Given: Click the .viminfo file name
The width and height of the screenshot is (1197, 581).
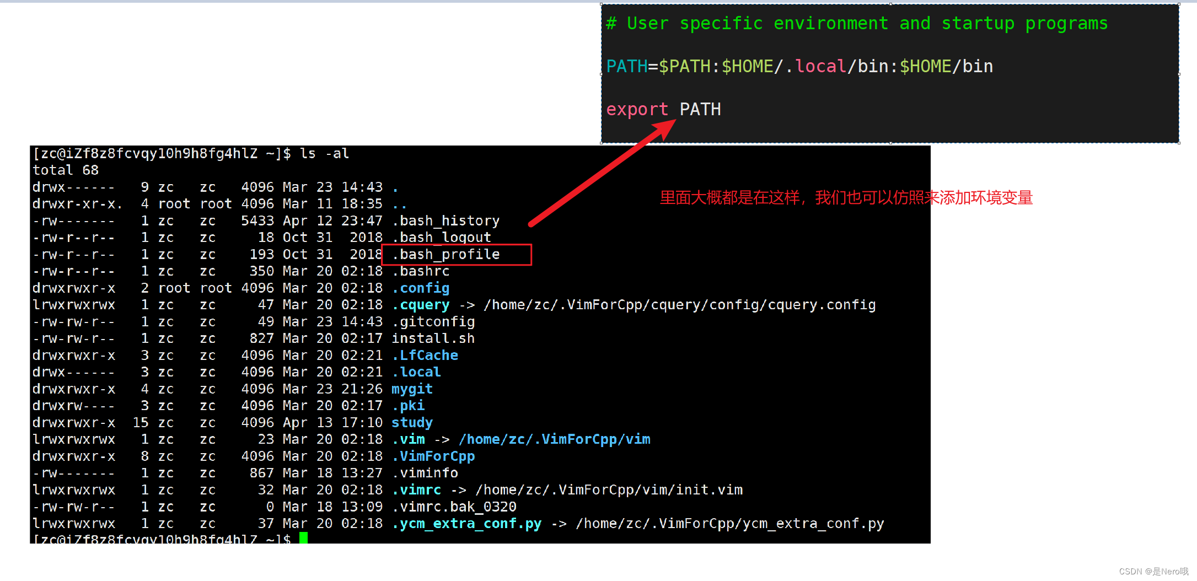Looking at the screenshot, I should pyautogui.click(x=425, y=473).
